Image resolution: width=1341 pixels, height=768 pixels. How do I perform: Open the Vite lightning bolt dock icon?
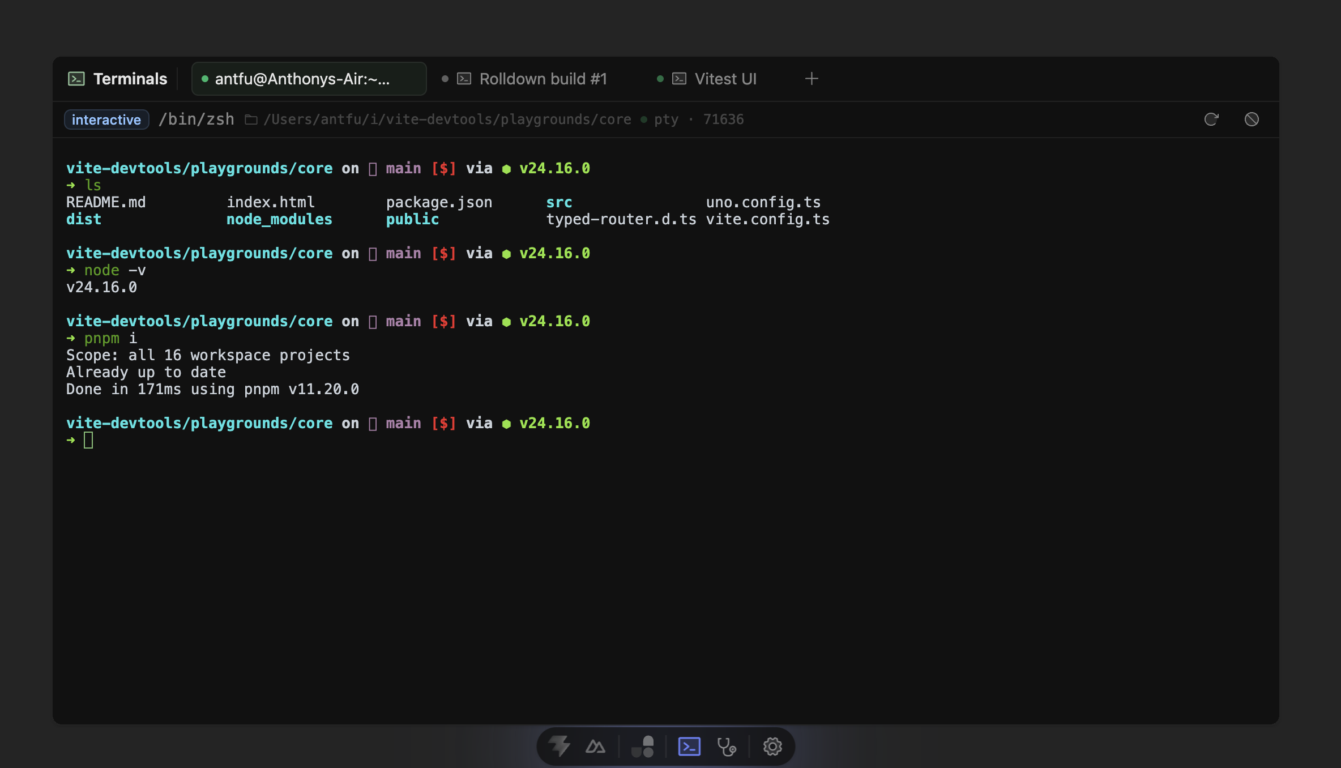coord(560,746)
